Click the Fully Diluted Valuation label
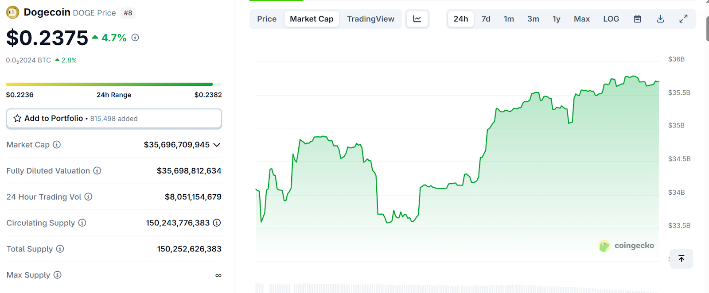 coord(48,171)
